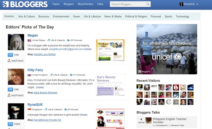Click Librosalamin author link
Image resolution: width=212 pixels, height=129 pixels.
pos(161,125)
